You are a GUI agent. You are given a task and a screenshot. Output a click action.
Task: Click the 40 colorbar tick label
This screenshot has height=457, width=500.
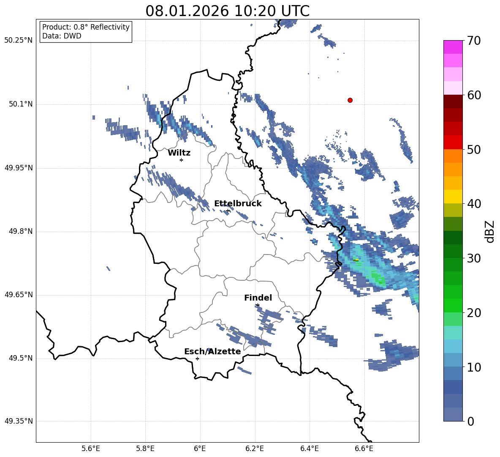coord(474,204)
